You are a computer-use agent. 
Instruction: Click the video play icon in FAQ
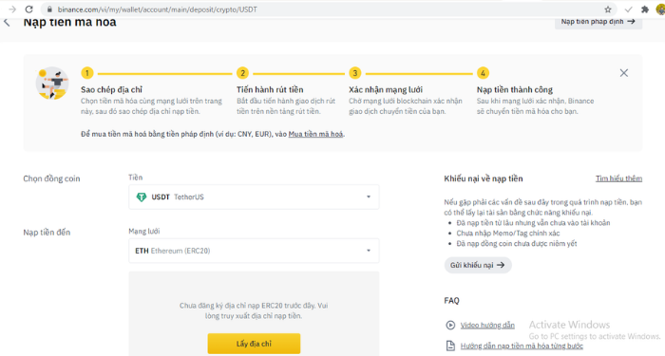450,325
